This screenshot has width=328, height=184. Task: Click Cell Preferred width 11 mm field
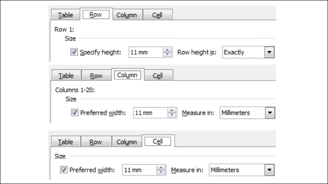tap(139, 170)
